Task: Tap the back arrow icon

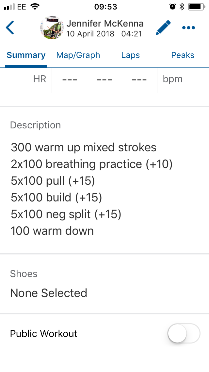Action: (10, 28)
